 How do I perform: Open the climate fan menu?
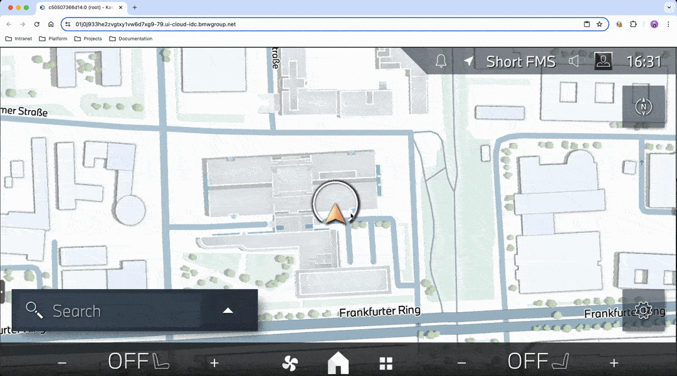(x=290, y=363)
